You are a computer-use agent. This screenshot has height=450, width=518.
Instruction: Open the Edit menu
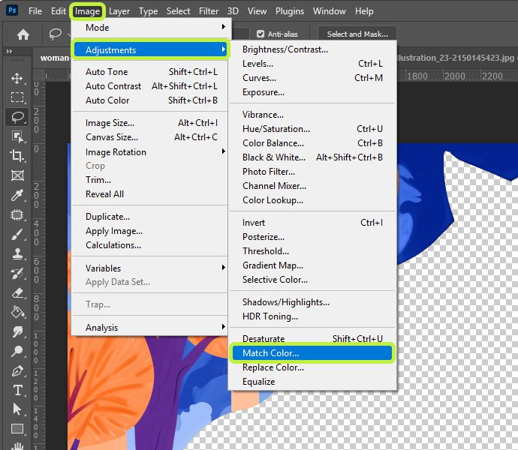coord(59,11)
